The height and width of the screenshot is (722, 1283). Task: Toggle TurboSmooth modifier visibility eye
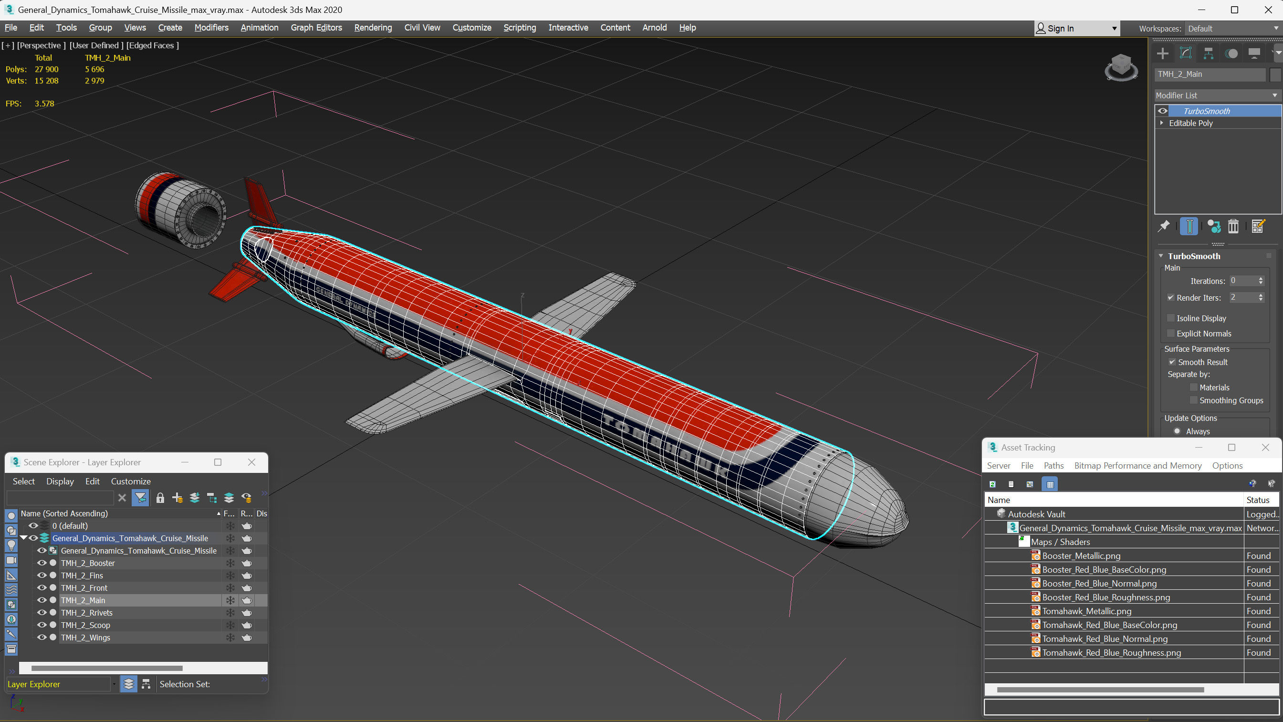[1162, 111]
